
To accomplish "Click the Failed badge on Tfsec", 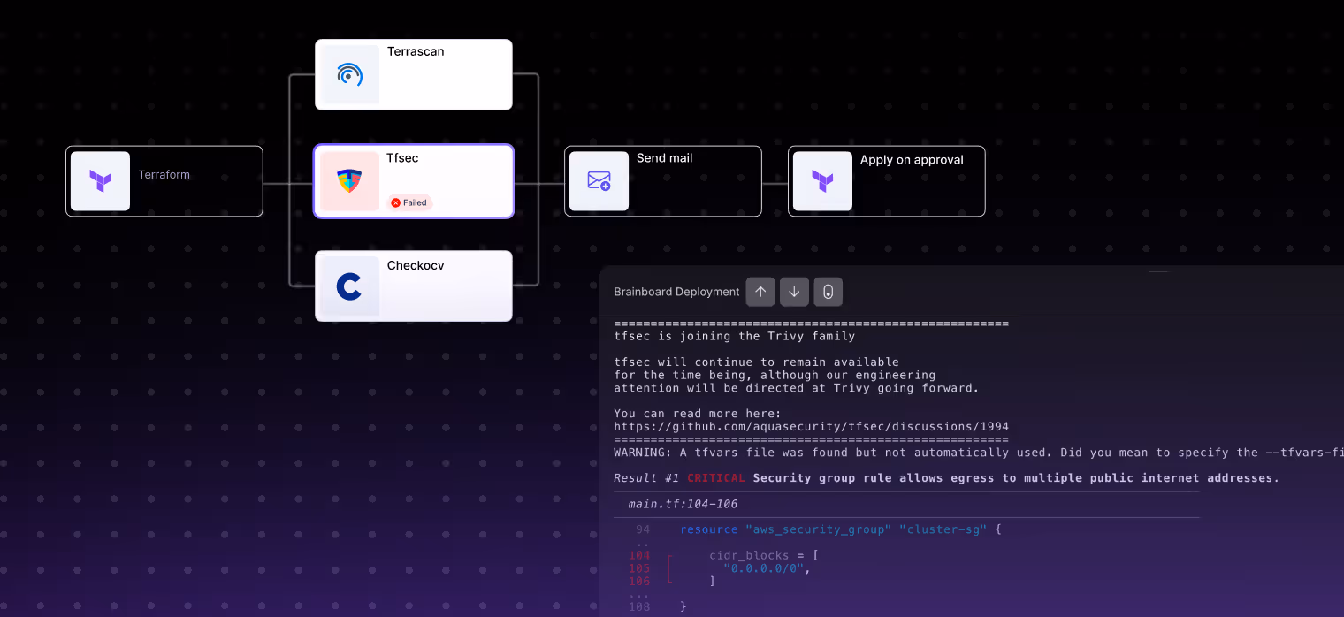I will pos(410,202).
